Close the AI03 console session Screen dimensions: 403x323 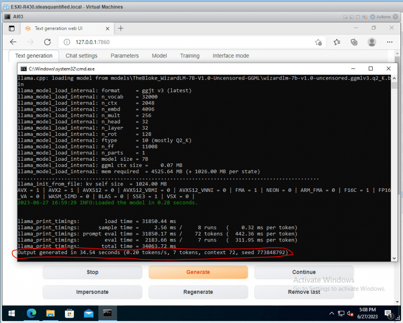point(396,17)
